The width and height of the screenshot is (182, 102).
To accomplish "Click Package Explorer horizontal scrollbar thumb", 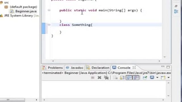I will (x=12, y=100).
